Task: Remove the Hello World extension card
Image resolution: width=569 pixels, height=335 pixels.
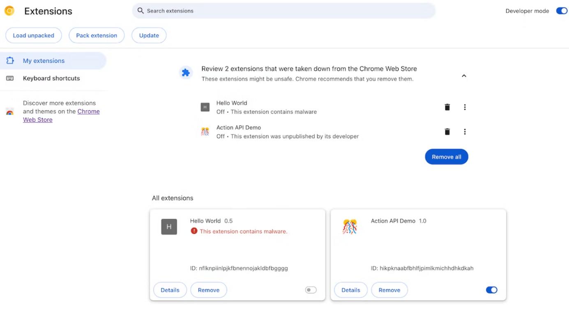Action: [x=209, y=290]
